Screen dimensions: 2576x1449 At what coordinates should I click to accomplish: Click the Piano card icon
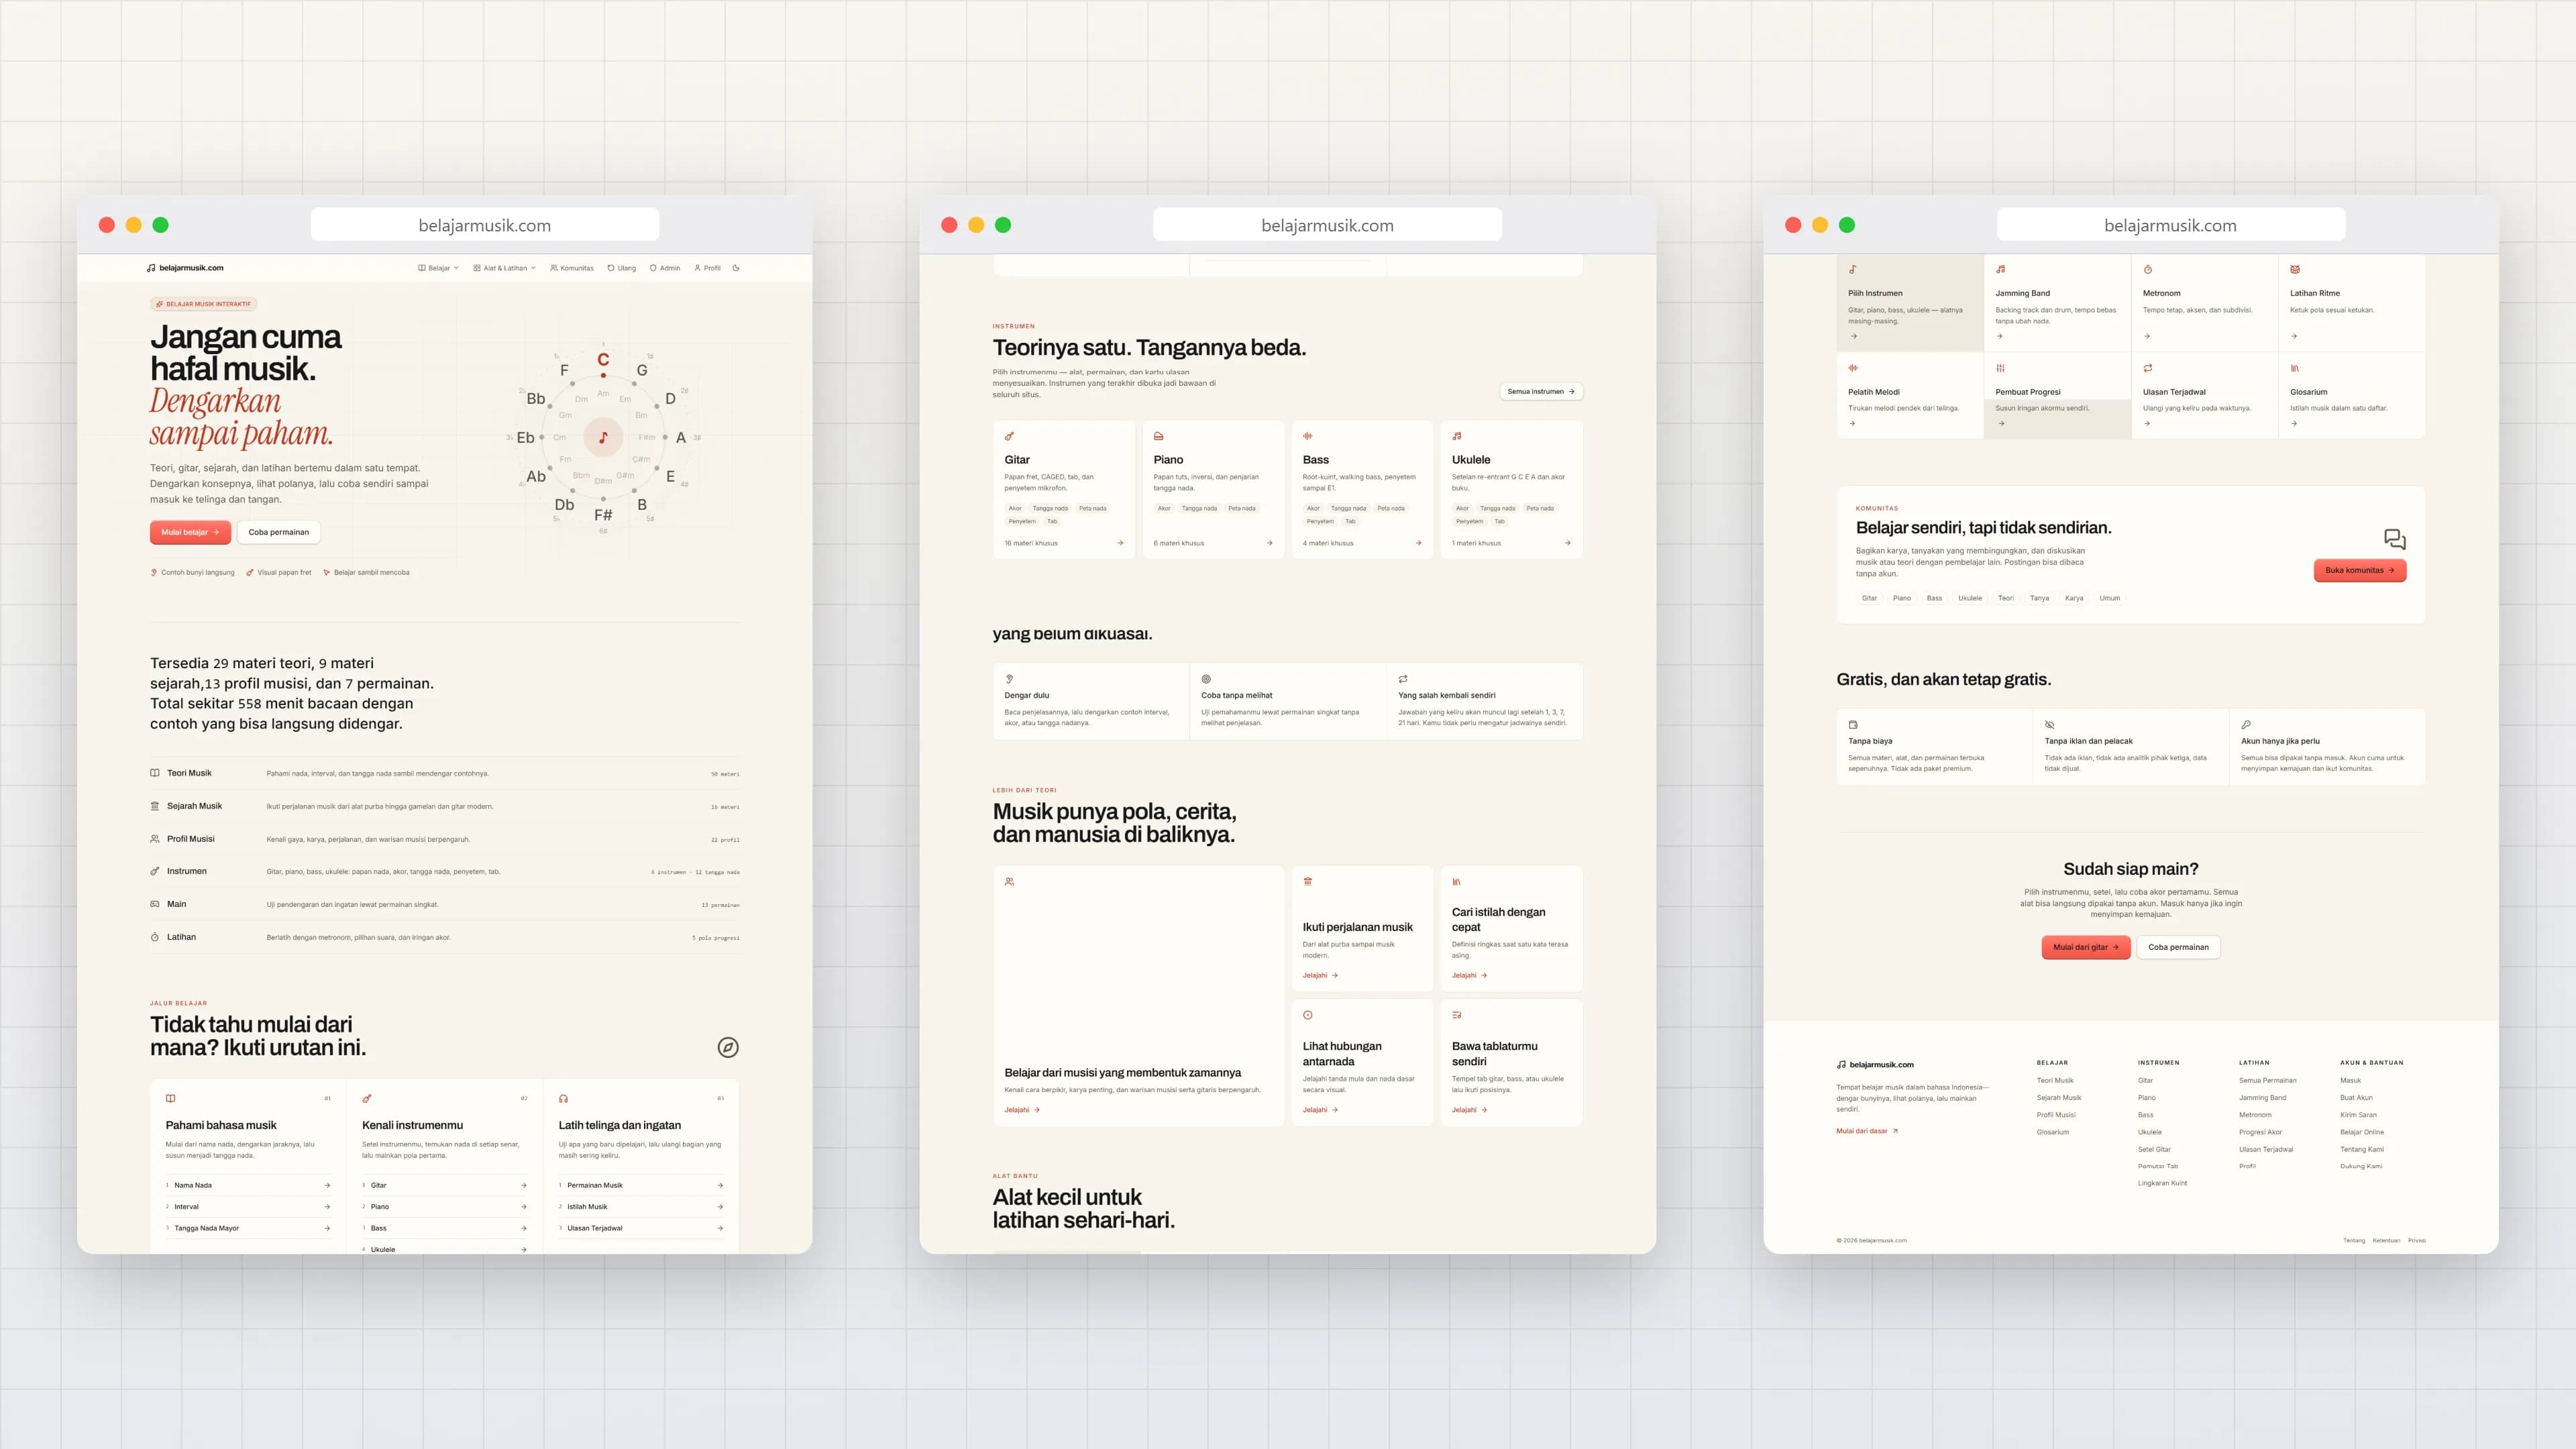click(1159, 436)
